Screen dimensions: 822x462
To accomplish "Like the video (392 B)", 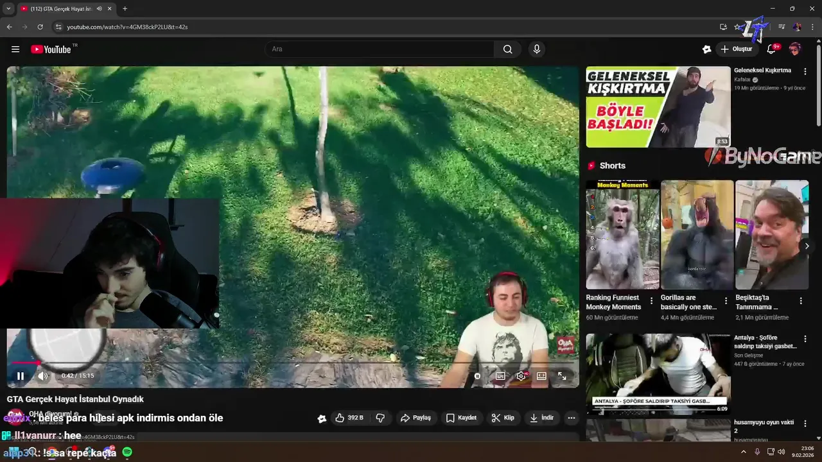I will coord(349,418).
